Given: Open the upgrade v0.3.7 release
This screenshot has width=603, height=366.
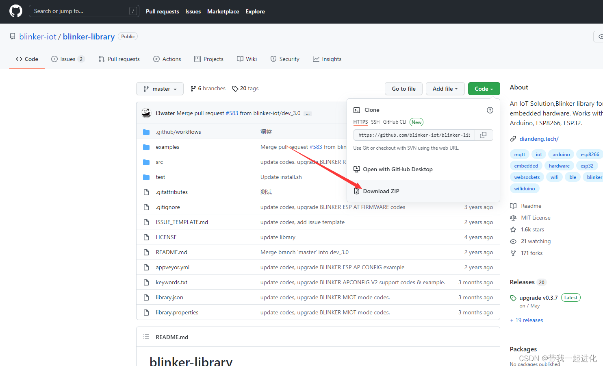Looking at the screenshot, I should pos(538,298).
